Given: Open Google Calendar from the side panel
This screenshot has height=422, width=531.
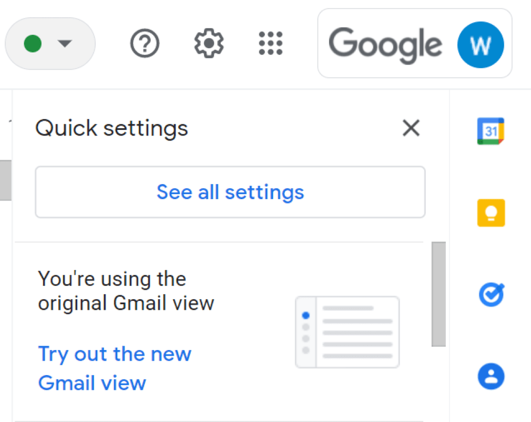Looking at the screenshot, I should click(x=491, y=131).
